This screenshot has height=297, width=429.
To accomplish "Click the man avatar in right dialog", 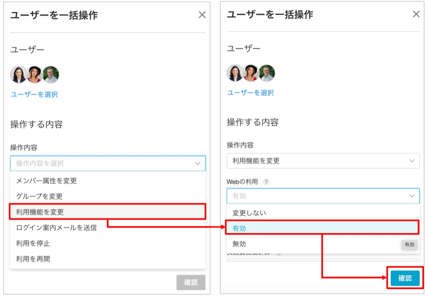I will [x=267, y=73].
